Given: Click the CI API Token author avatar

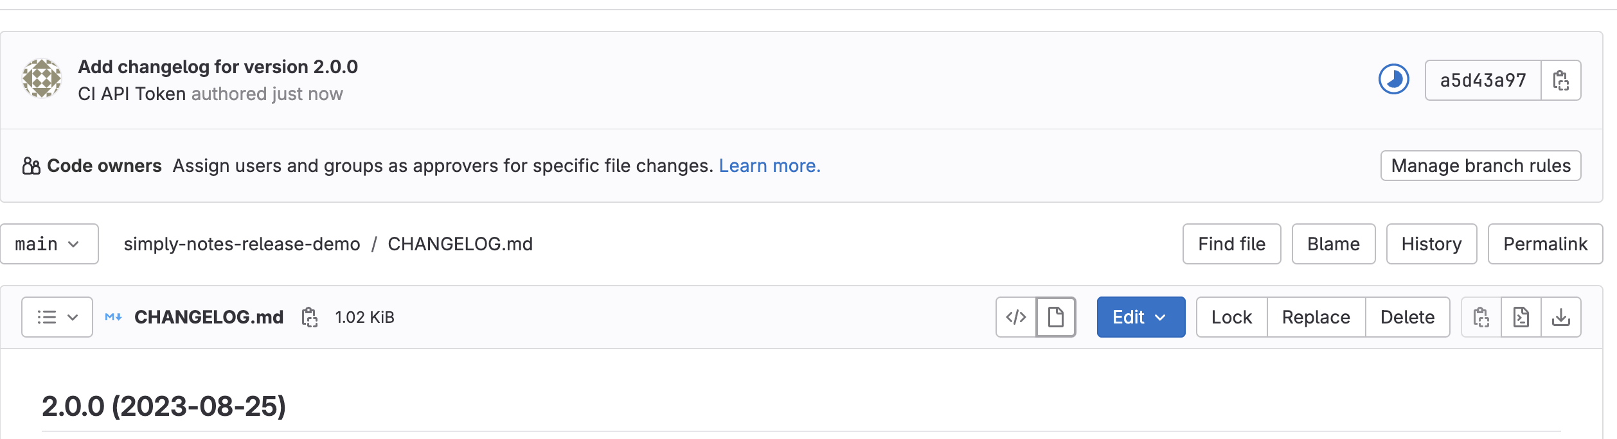Looking at the screenshot, I should point(41,80).
